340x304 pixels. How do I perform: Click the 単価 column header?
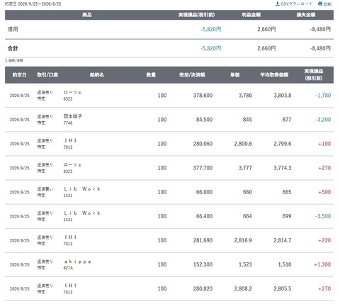pyautogui.click(x=235, y=75)
